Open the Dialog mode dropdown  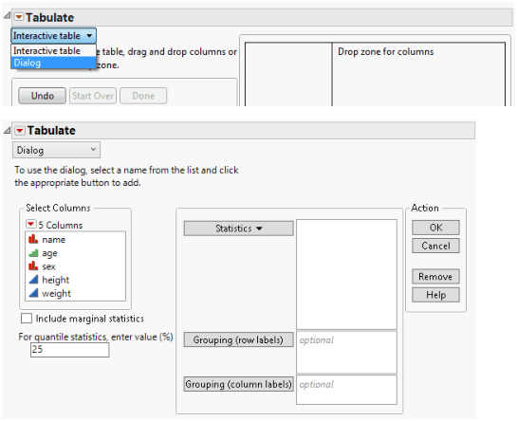coord(56,150)
